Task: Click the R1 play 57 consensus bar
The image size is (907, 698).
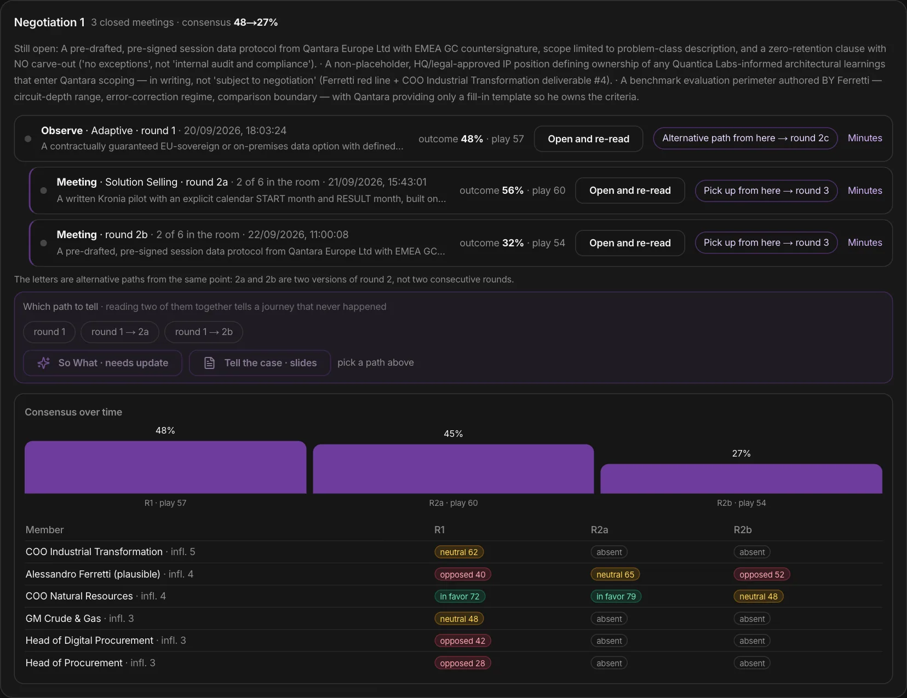Action: 165,468
